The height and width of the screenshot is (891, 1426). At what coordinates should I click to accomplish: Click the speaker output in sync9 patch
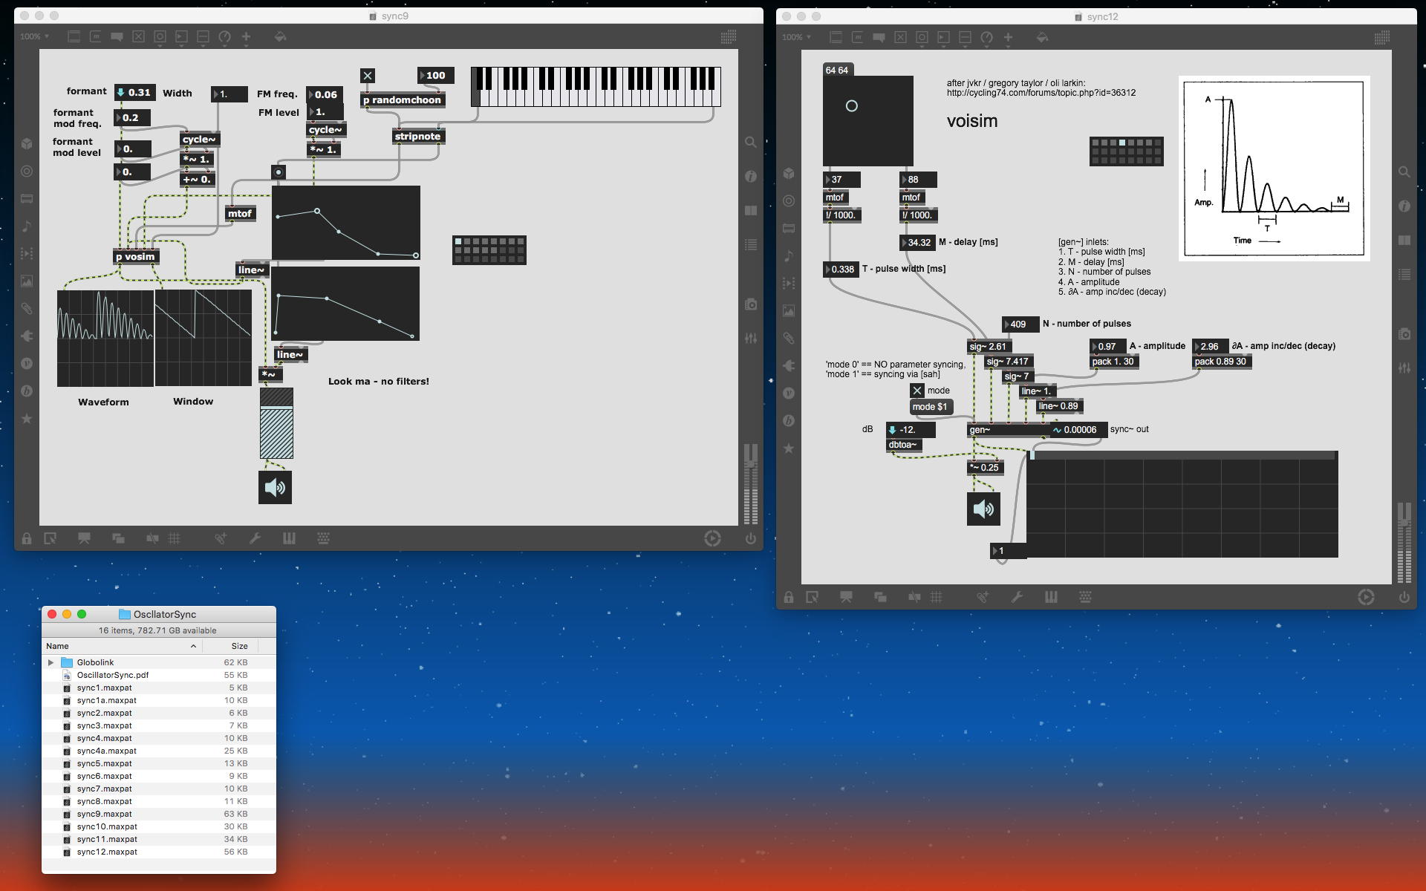[x=275, y=487]
